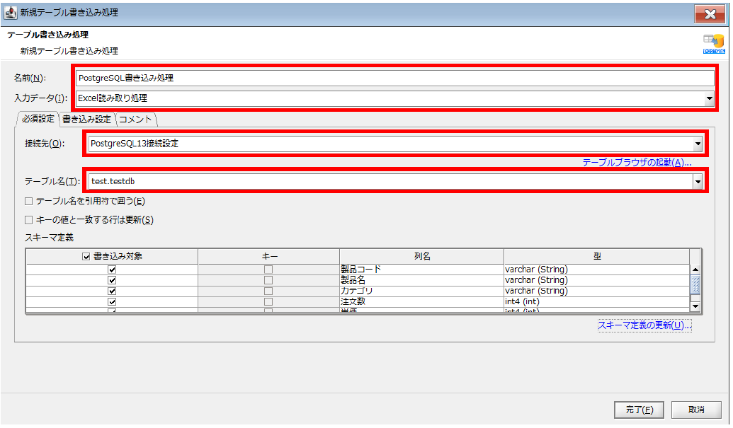Select the 必須設定 tab
Image resolution: width=733 pixels, height=428 pixels.
38,118
